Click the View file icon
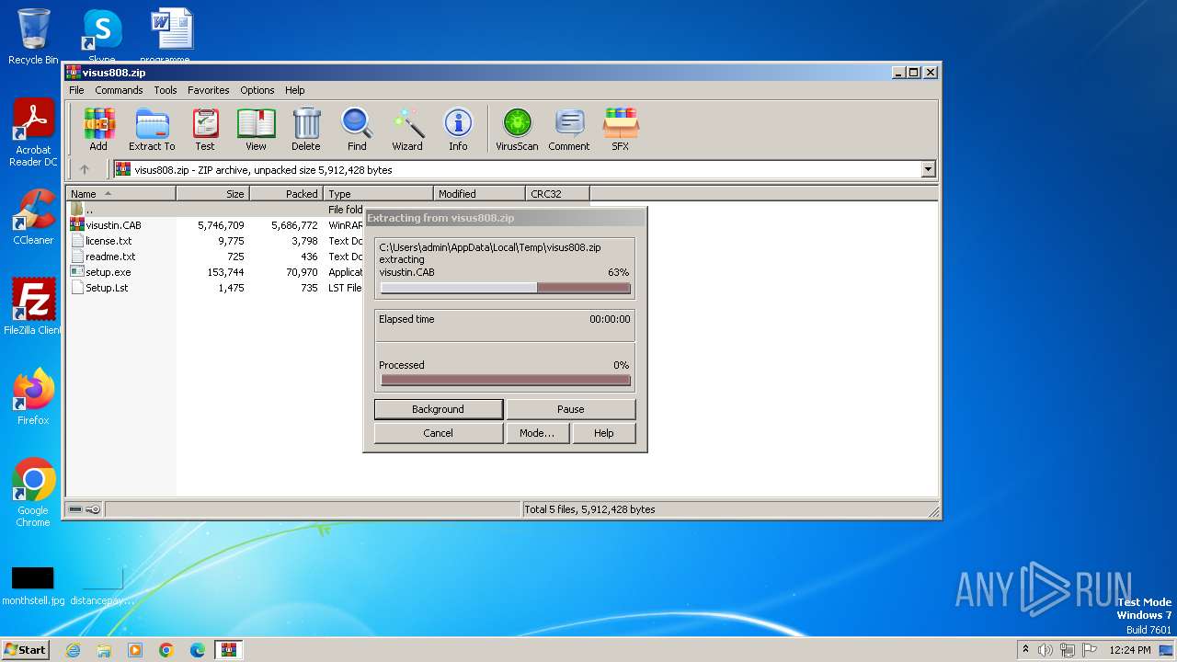Screen dimensions: 1177x662 [256, 130]
